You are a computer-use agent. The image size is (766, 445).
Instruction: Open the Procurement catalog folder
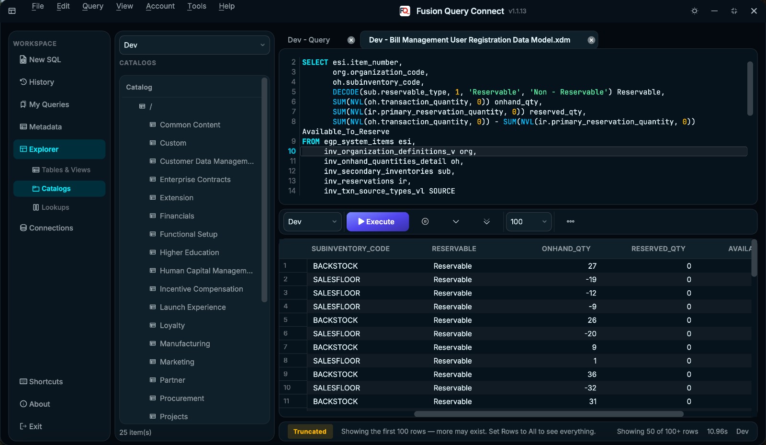coord(181,399)
